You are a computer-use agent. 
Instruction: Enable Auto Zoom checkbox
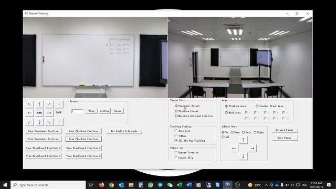176,131
